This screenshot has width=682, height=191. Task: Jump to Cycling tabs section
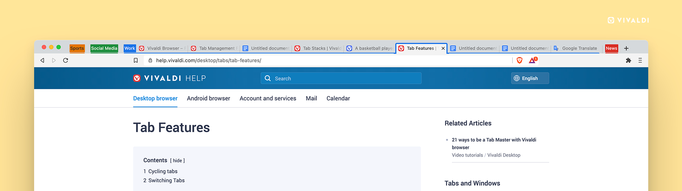[163, 171]
